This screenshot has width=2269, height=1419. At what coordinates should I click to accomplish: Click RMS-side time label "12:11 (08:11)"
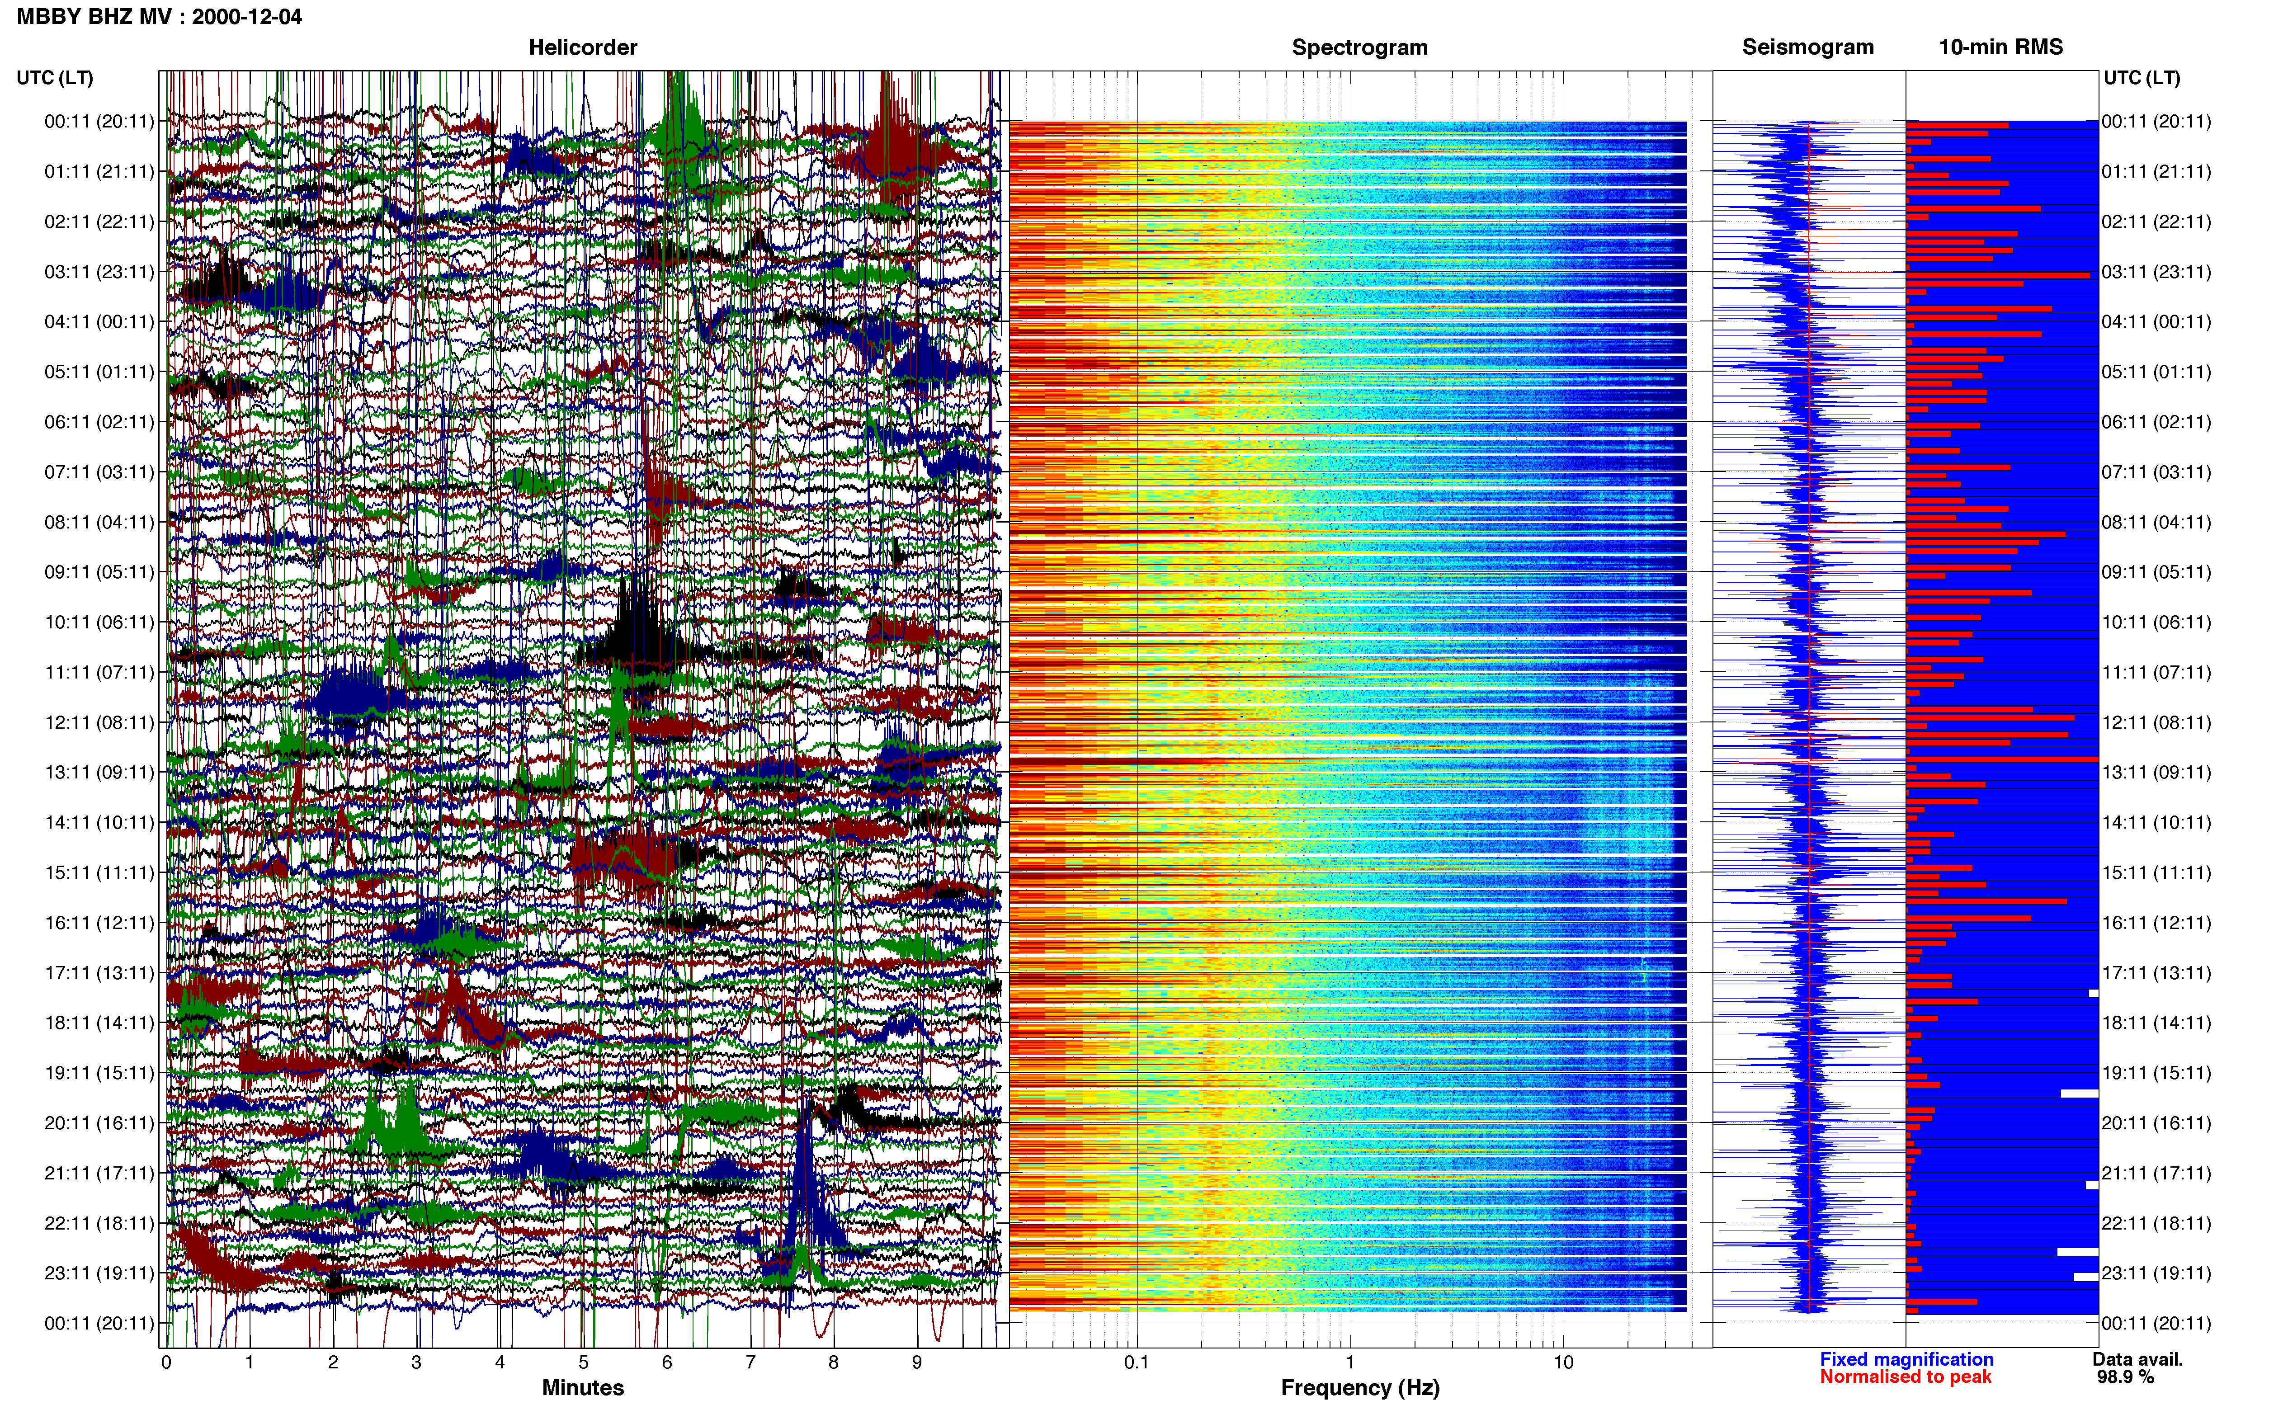point(2156,723)
